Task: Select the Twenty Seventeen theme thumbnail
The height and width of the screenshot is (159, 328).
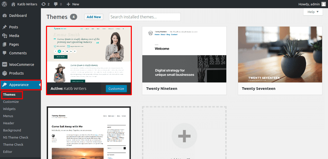Action: point(280,54)
